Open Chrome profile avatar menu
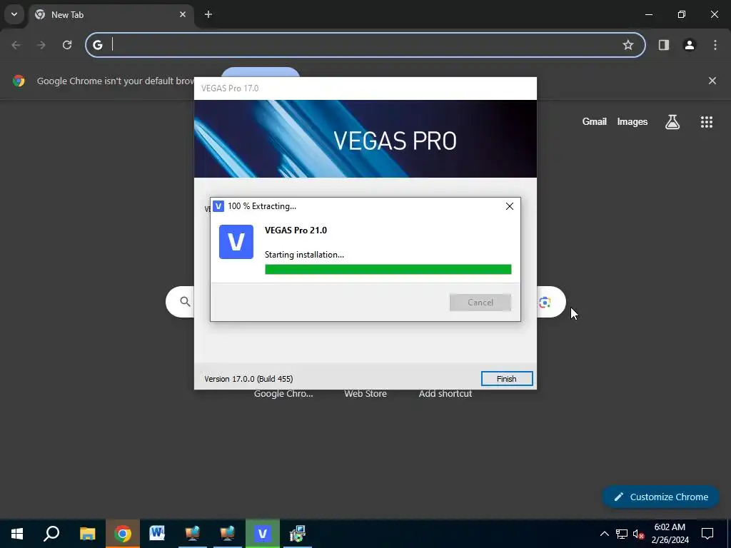The image size is (731, 548). click(690, 45)
